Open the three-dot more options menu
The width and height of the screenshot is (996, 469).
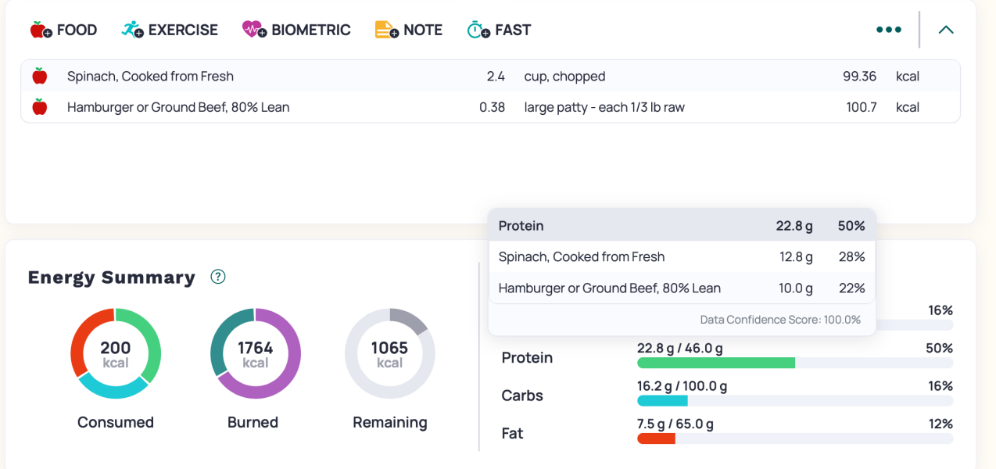tap(889, 29)
